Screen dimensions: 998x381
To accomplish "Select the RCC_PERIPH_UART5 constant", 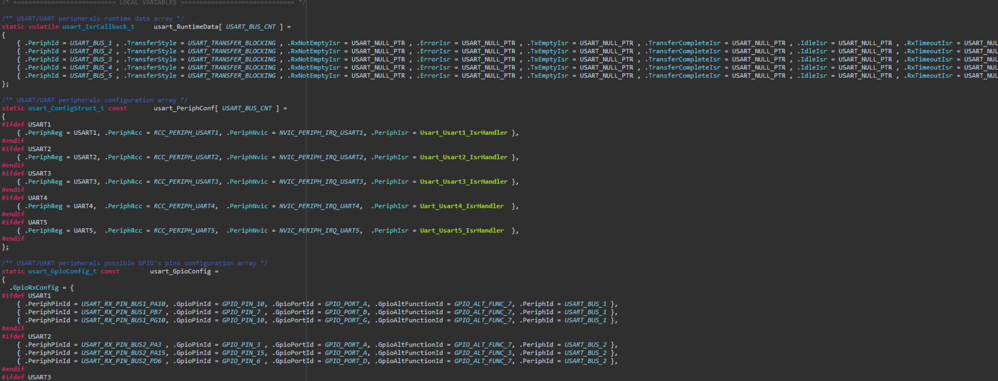I will 184,231.
